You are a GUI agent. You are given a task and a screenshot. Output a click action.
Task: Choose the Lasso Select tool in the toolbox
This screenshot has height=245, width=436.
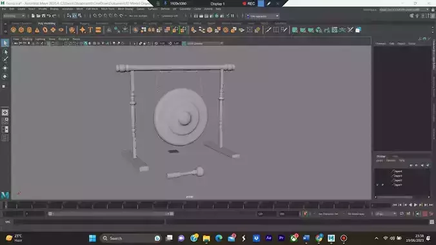click(5, 52)
